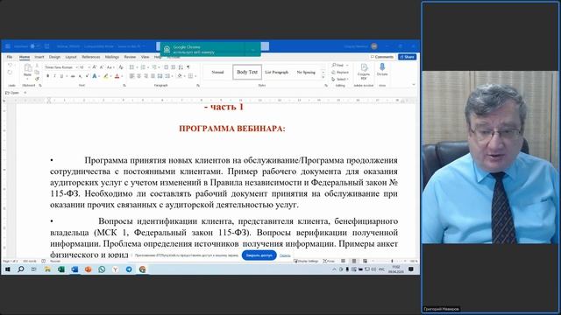The height and width of the screenshot is (315, 561).
Task: Apply the List Paragraph style
Action: 277,72
